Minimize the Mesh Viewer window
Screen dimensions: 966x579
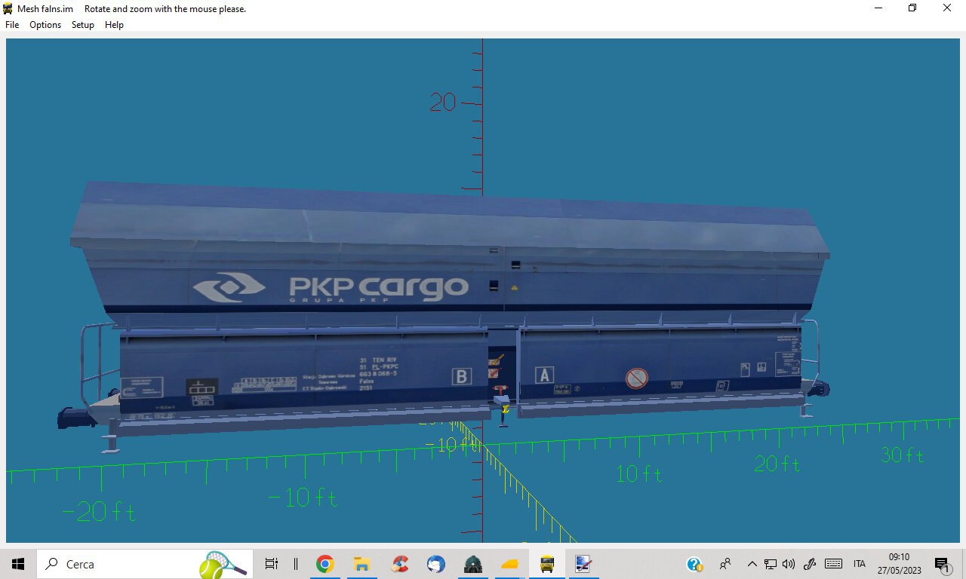[878, 8]
